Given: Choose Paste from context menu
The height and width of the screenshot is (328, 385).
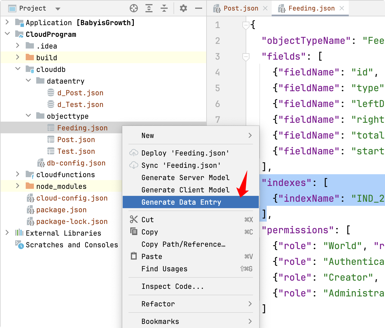Looking at the screenshot, I should (190, 257).
